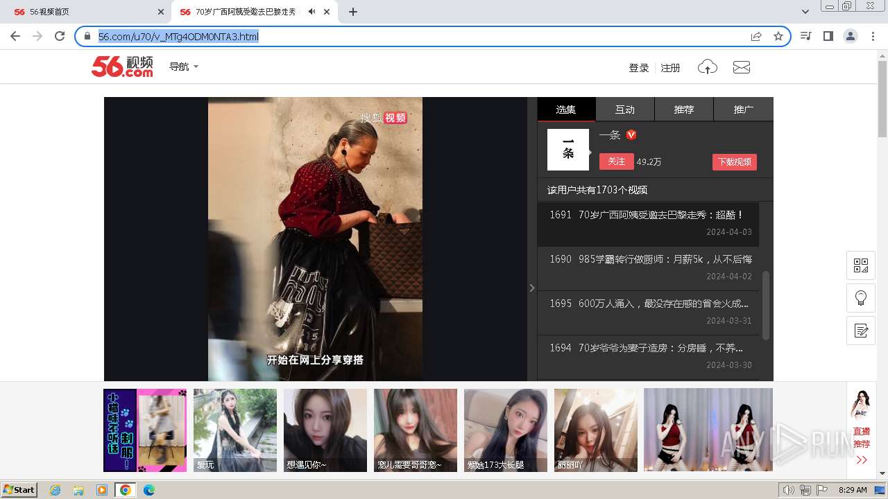Select video 1695 600万人涌入

click(x=649, y=313)
